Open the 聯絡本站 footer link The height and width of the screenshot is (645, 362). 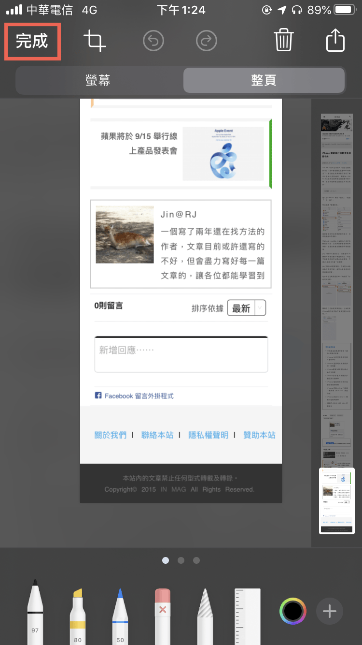[157, 435]
